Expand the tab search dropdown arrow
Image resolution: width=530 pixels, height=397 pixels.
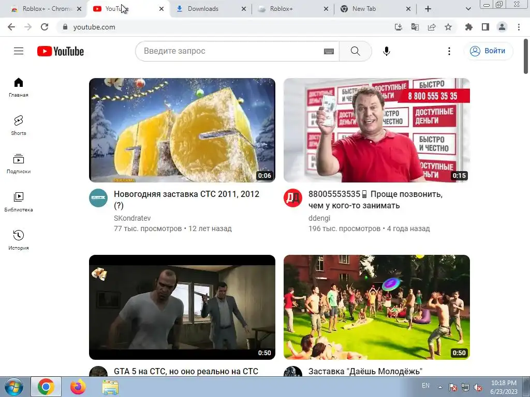click(468, 9)
